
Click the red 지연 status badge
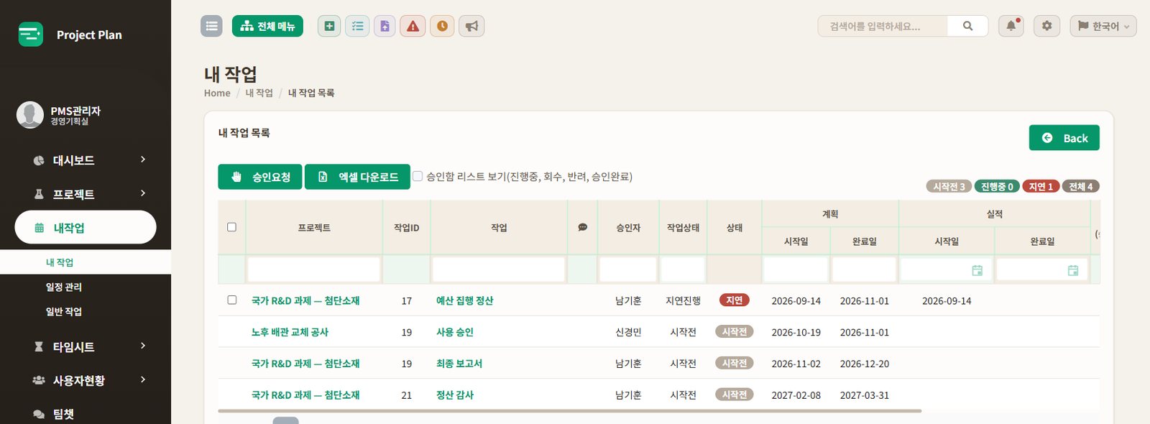coord(734,300)
